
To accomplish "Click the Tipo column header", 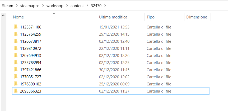I will click(151, 17).
